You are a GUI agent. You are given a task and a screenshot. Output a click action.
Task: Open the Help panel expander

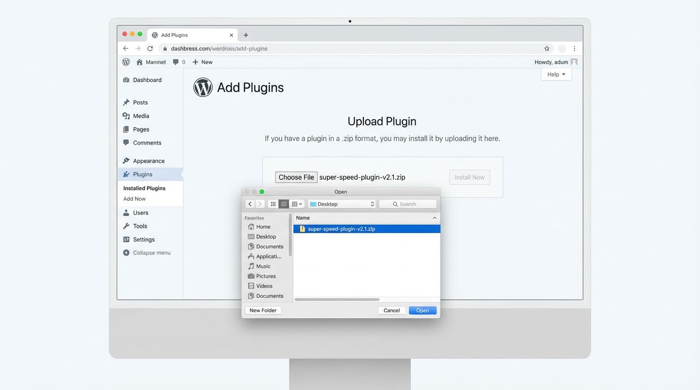(x=556, y=74)
